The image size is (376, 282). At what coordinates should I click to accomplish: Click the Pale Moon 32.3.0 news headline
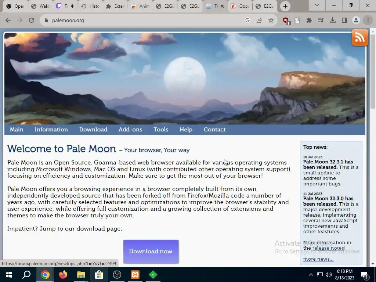pyautogui.click(x=328, y=201)
